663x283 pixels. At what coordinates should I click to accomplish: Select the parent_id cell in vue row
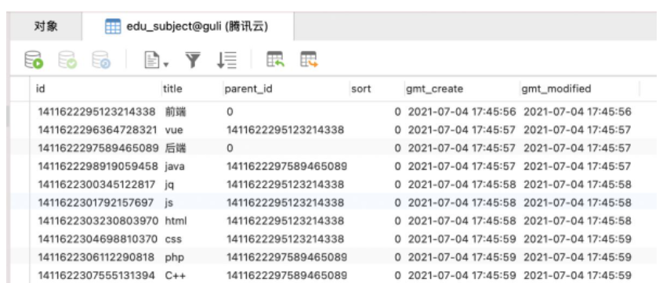pyautogui.click(x=285, y=131)
